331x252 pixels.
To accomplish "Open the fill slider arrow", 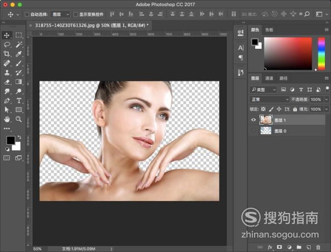I will (326, 109).
